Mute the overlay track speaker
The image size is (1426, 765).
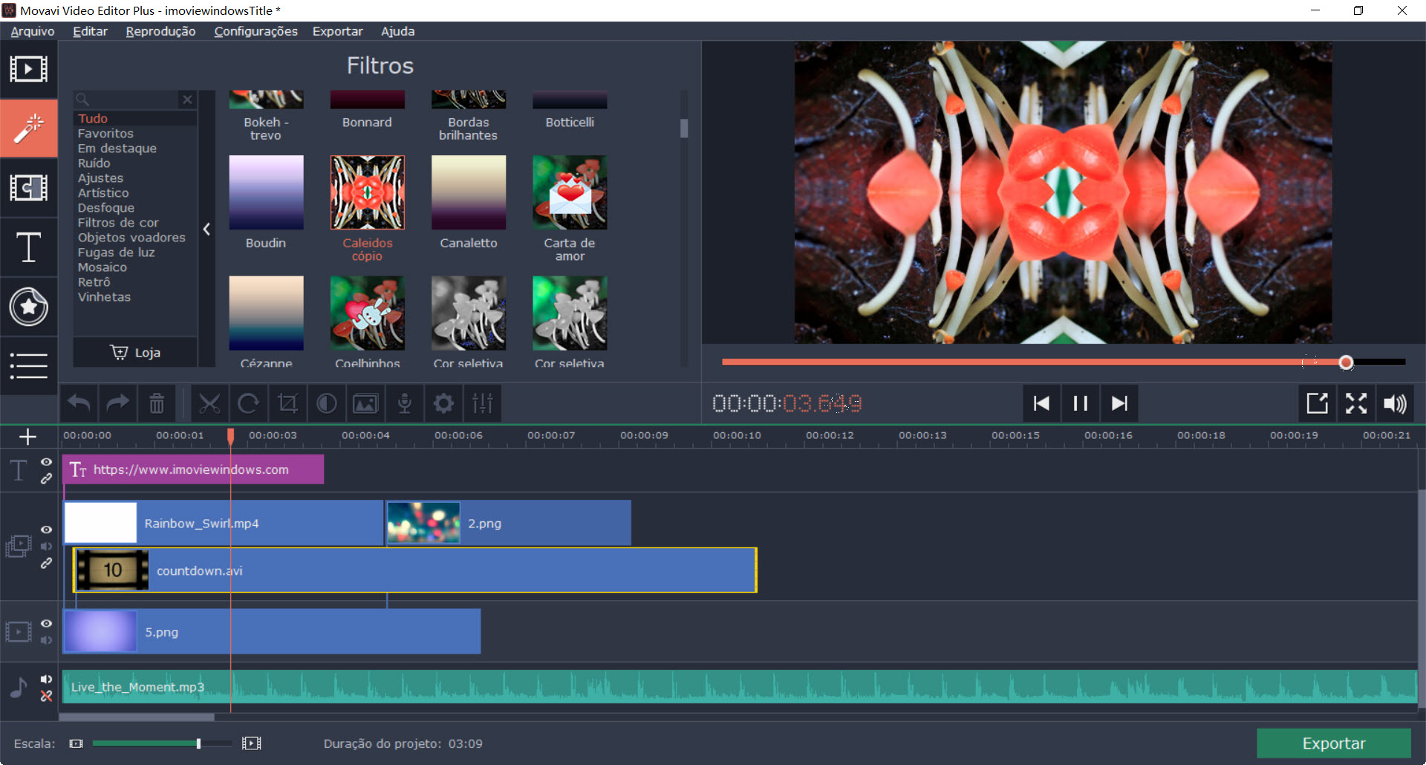click(x=46, y=546)
